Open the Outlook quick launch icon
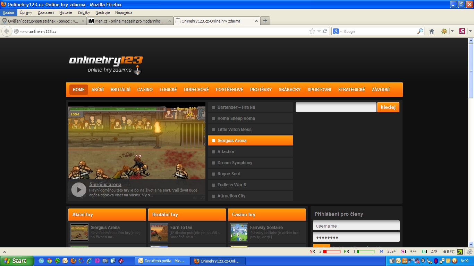This screenshot has width=474, height=266. 65,261
